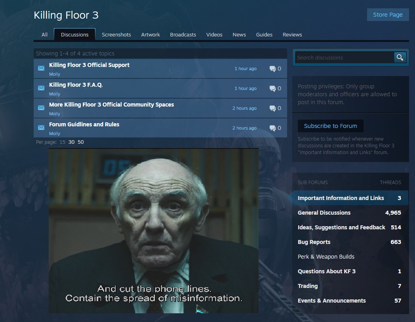Set per page to 30
Image resolution: width=415 pixels, height=322 pixels.
point(71,142)
